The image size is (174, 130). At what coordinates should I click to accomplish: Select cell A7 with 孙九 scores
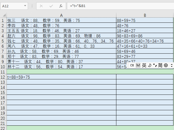(61, 51)
